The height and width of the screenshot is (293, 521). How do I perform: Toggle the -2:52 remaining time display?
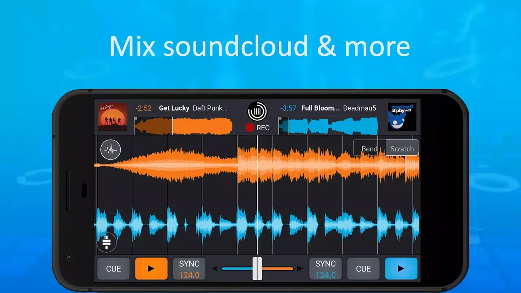point(143,108)
